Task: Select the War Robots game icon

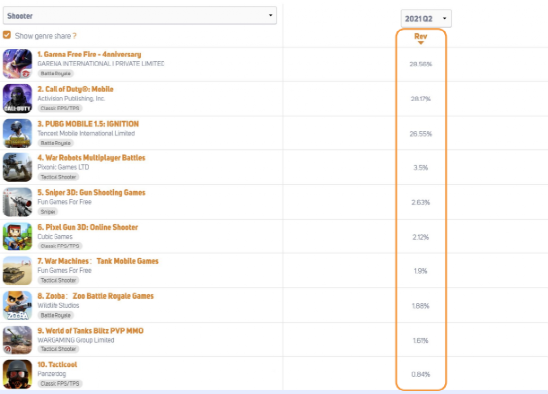Action: [17, 167]
